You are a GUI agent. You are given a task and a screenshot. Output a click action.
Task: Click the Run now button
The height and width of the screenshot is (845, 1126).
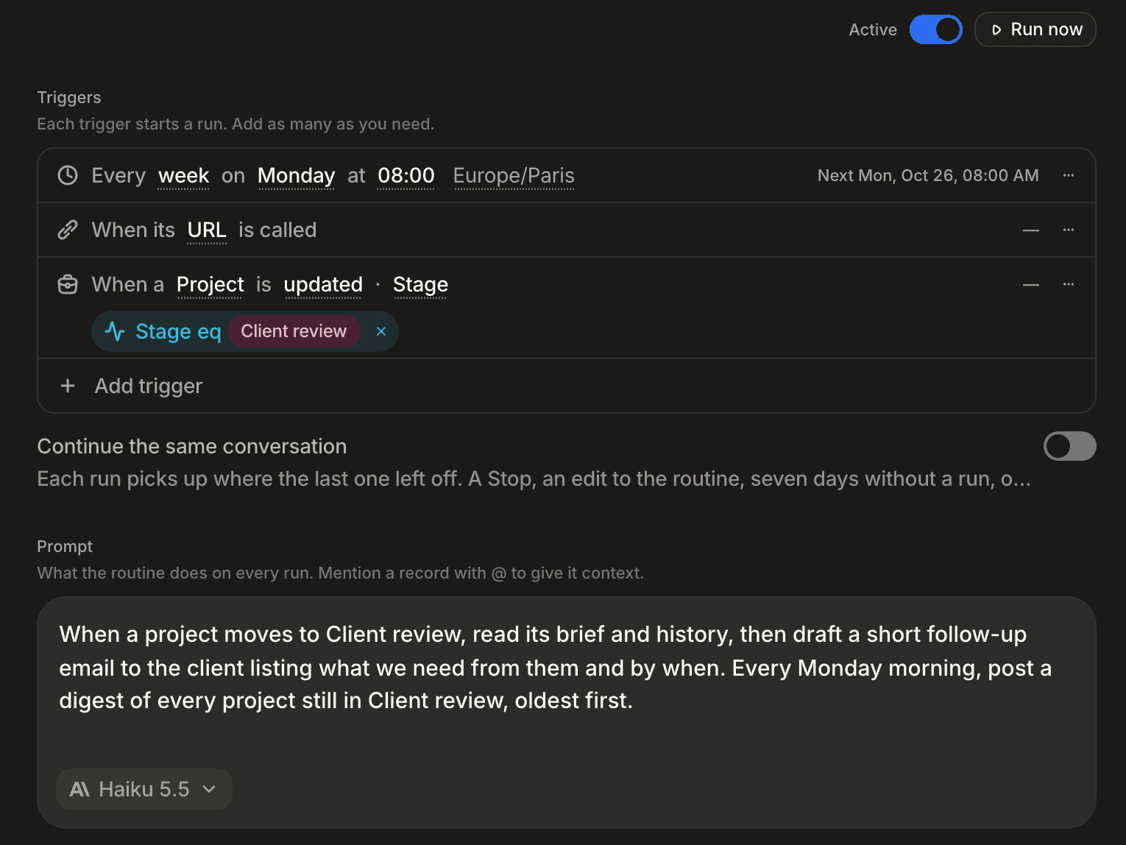point(1035,29)
